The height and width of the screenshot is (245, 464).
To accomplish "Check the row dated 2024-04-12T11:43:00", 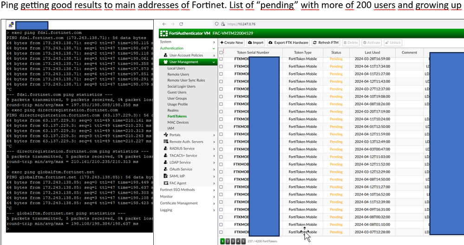I will (221, 81).
